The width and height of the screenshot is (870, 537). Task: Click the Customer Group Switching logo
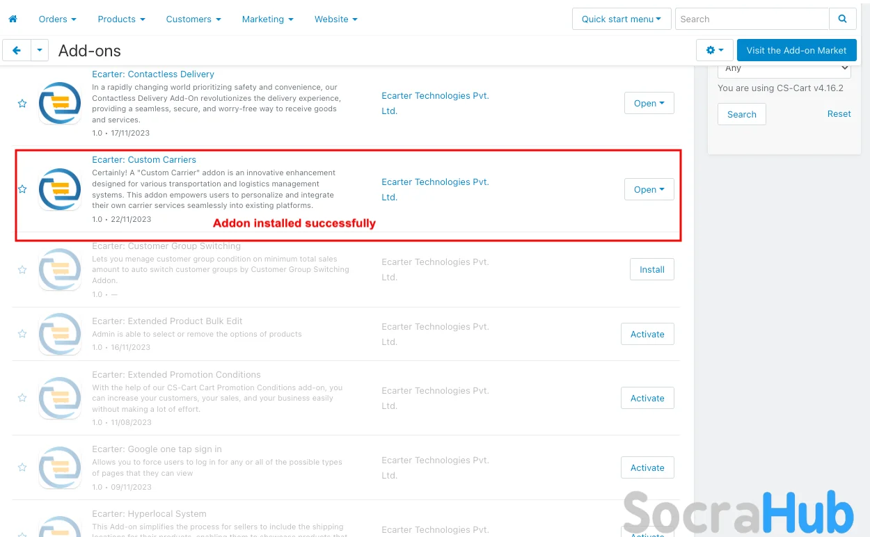click(x=60, y=269)
